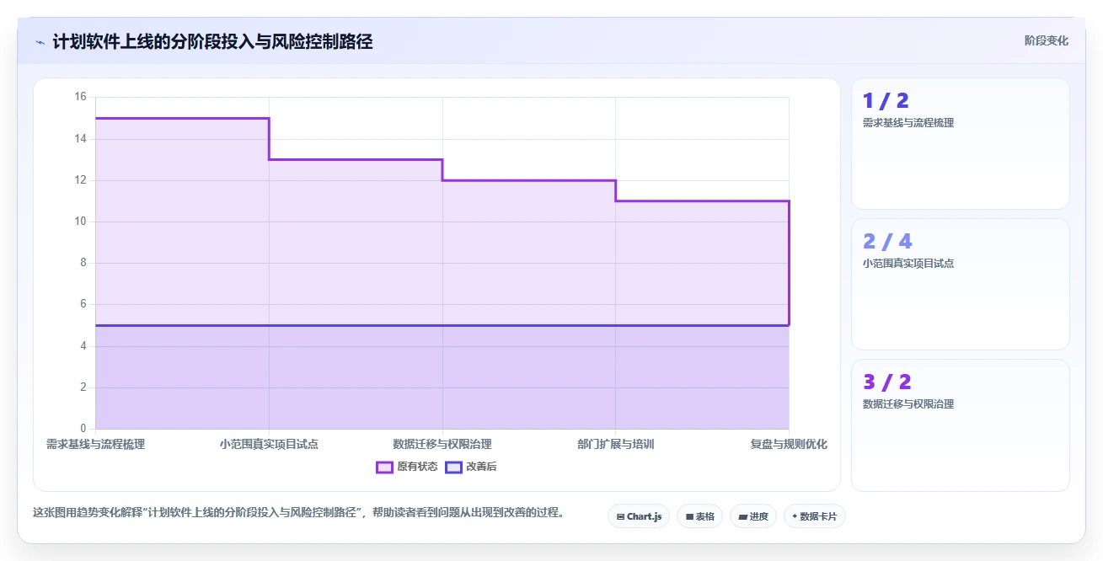The height and width of the screenshot is (561, 1103).
Task: Click y-axis value 2
Action: coord(83,387)
